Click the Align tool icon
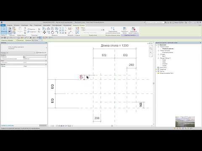 [44, 29]
